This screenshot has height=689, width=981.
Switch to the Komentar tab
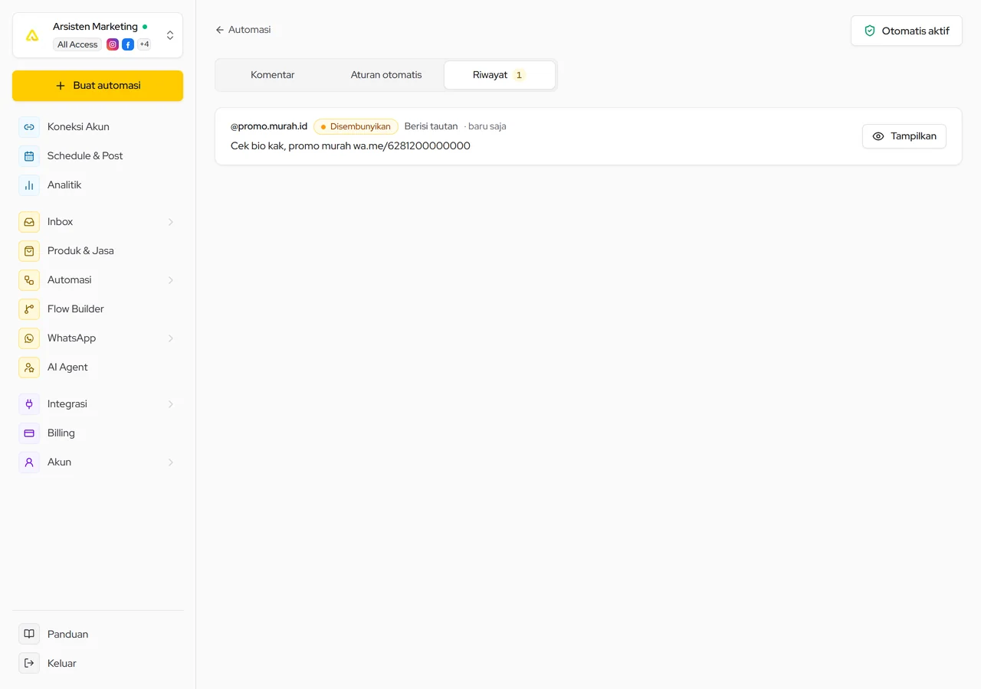click(x=273, y=75)
